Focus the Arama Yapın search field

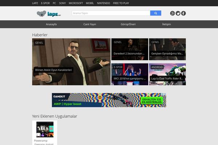[x=111, y=13]
